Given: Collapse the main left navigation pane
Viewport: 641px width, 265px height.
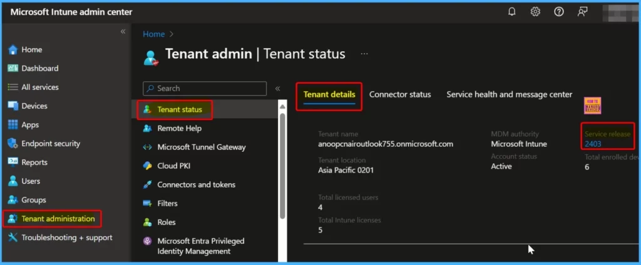Looking at the screenshot, I should click(x=123, y=32).
